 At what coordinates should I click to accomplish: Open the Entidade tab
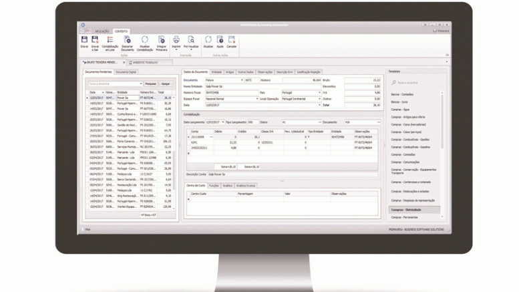[x=217, y=72]
